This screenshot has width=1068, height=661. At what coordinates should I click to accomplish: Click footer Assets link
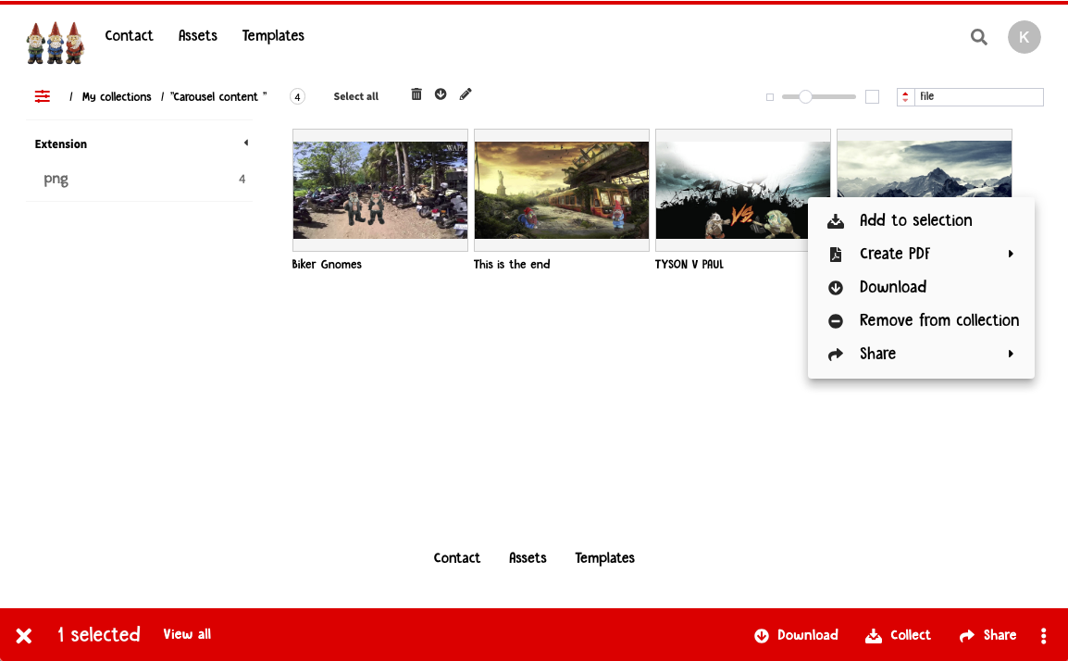click(x=528, y=558)
